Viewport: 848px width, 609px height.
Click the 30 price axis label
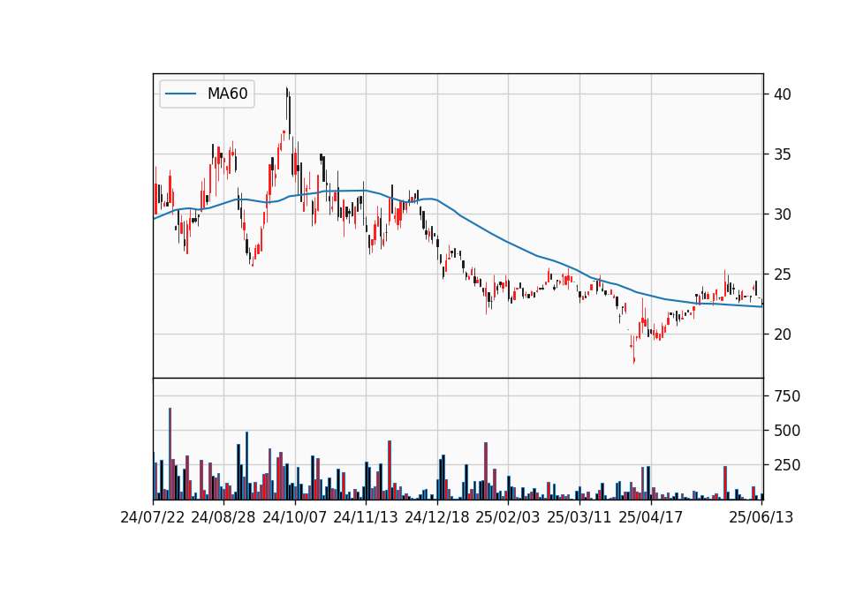coord(782,214)
